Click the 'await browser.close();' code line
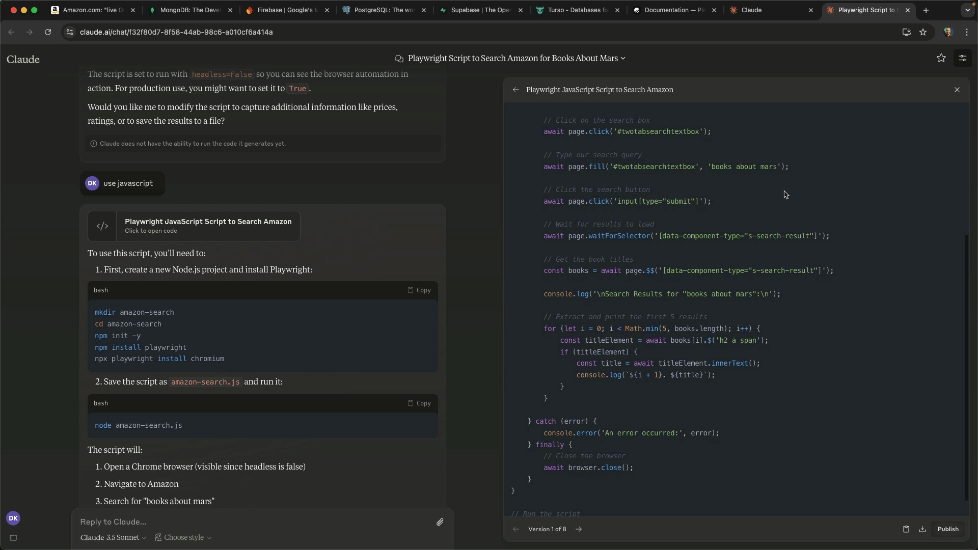 click(588, 468)
